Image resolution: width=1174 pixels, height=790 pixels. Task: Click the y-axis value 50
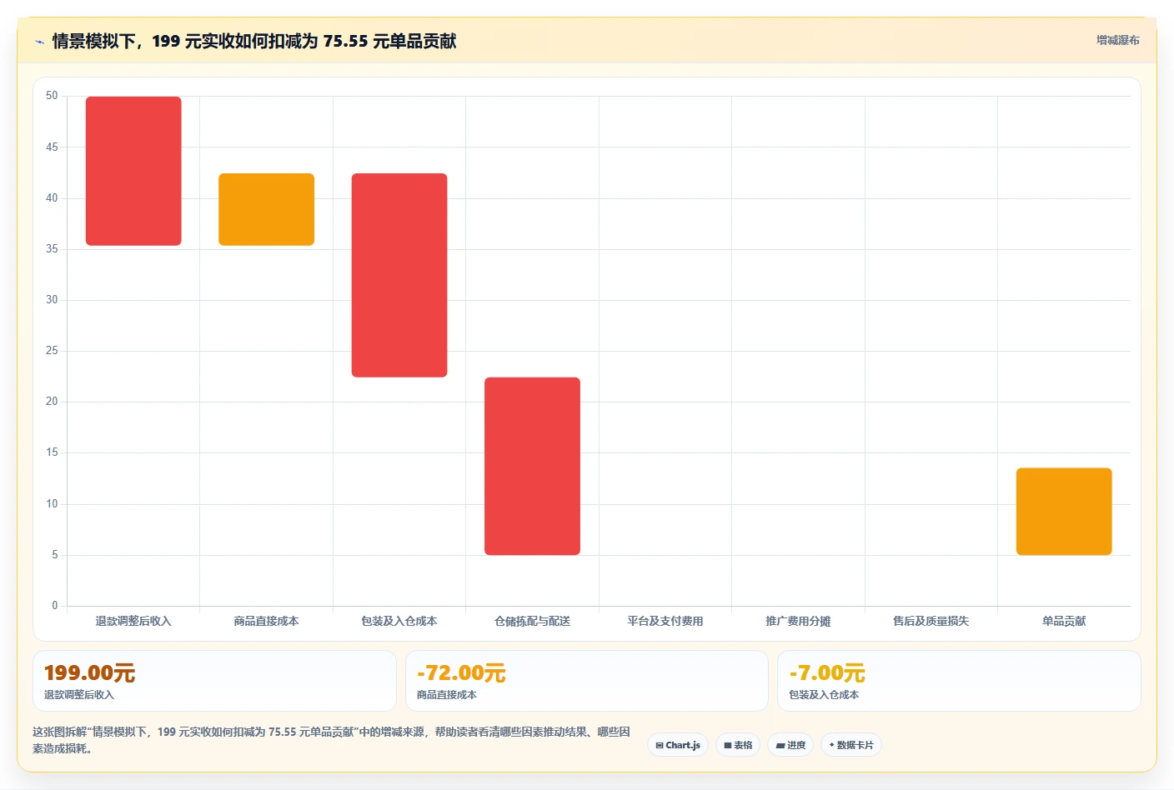pos(52,96)
